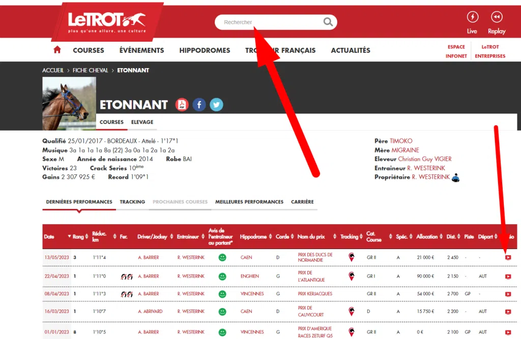The height and width of the screenshot is (339, 521).
Task: Play the video of the 16/03/2023 race
Action: pyautogui.click(x=508, y=312)
